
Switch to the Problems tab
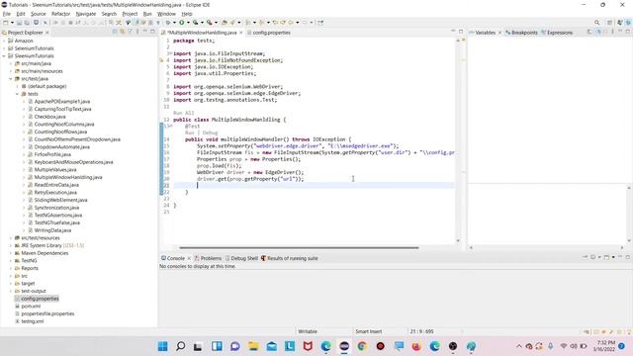click(x=208, y=258)
